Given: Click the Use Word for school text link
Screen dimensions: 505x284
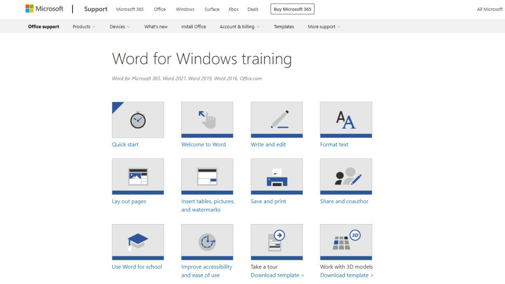Looking at the screenshot, I should 137,267.
